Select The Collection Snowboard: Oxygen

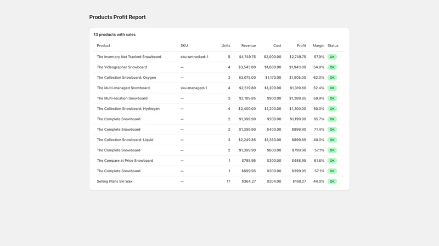pyautogui.click(x=126, y=78)
